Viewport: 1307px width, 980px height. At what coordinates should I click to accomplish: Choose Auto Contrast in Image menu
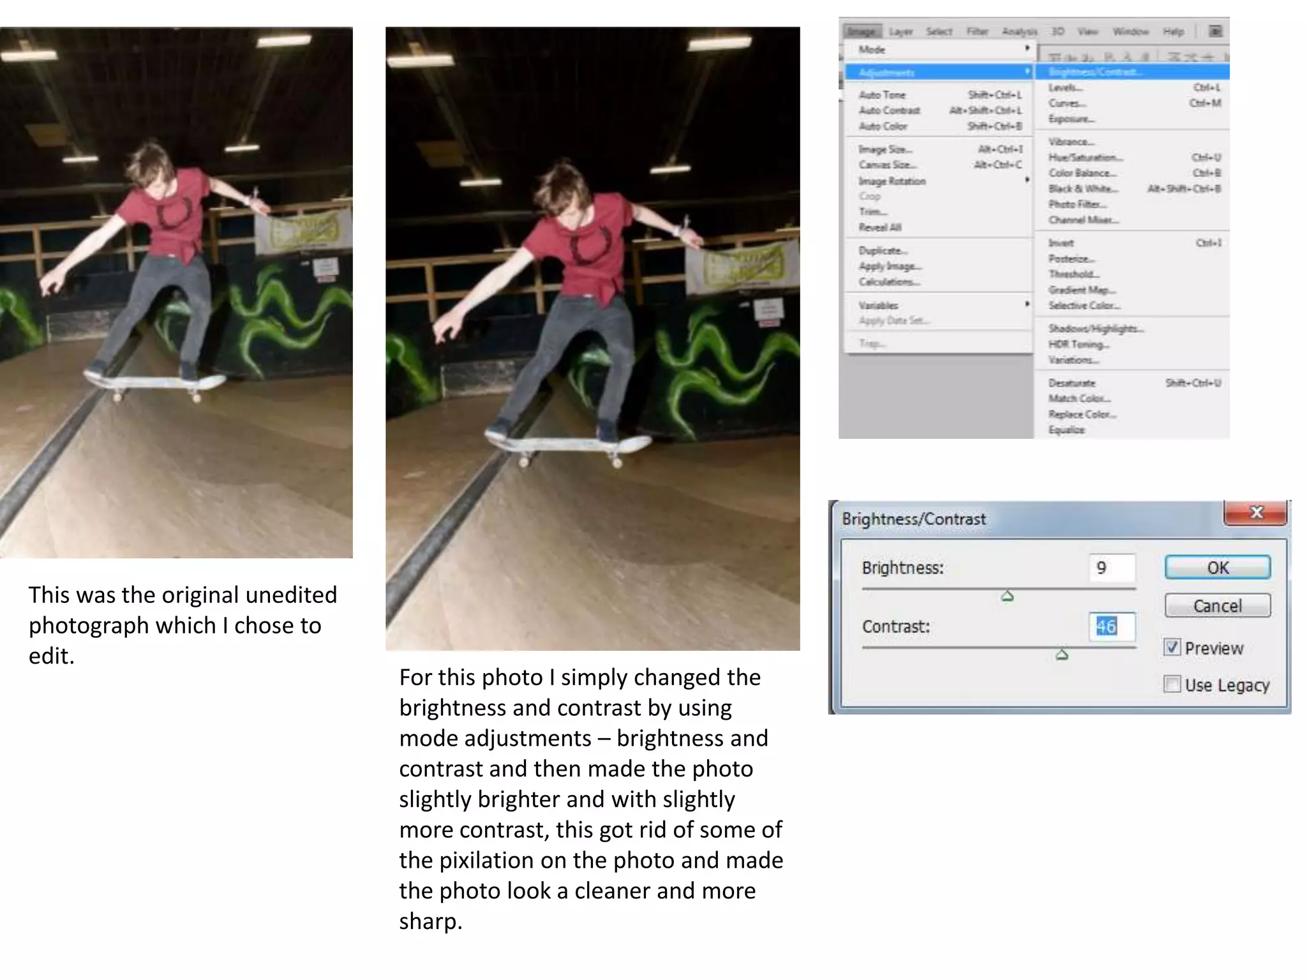889,110
